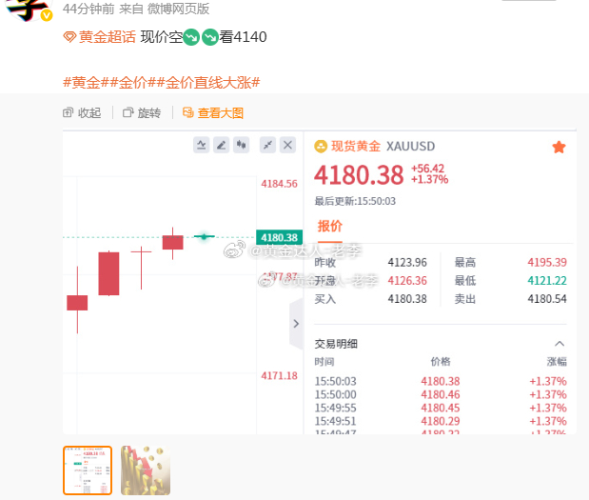
Task: Expand chart panel with right chevron
Action: click(x=296, y=324)
